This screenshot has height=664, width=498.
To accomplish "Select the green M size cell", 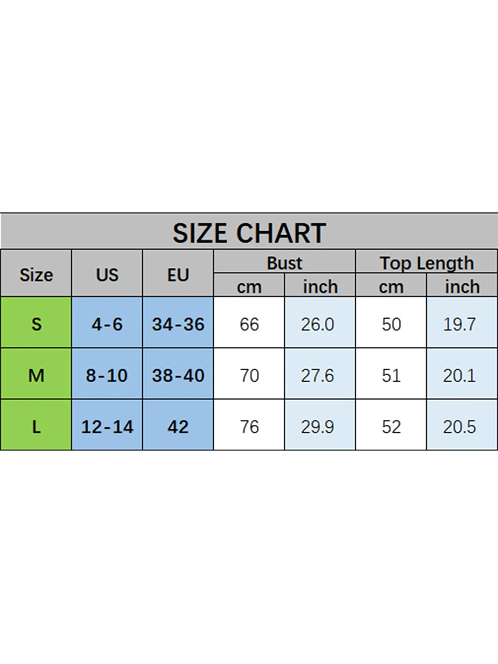I will [36, 374].
